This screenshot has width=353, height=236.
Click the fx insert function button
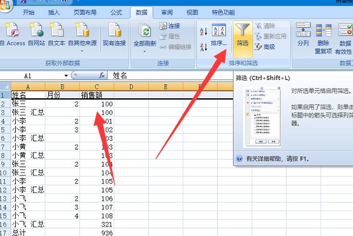102,75
